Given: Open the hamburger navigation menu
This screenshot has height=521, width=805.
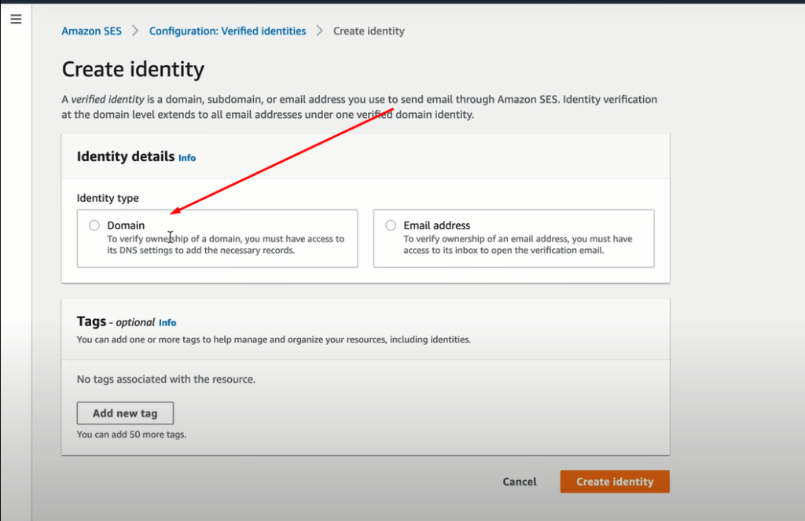Looking at the screenshot, I should [16, 20].
